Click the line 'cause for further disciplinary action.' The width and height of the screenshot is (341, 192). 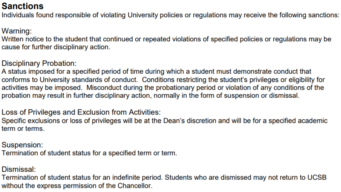coord(56,47)
